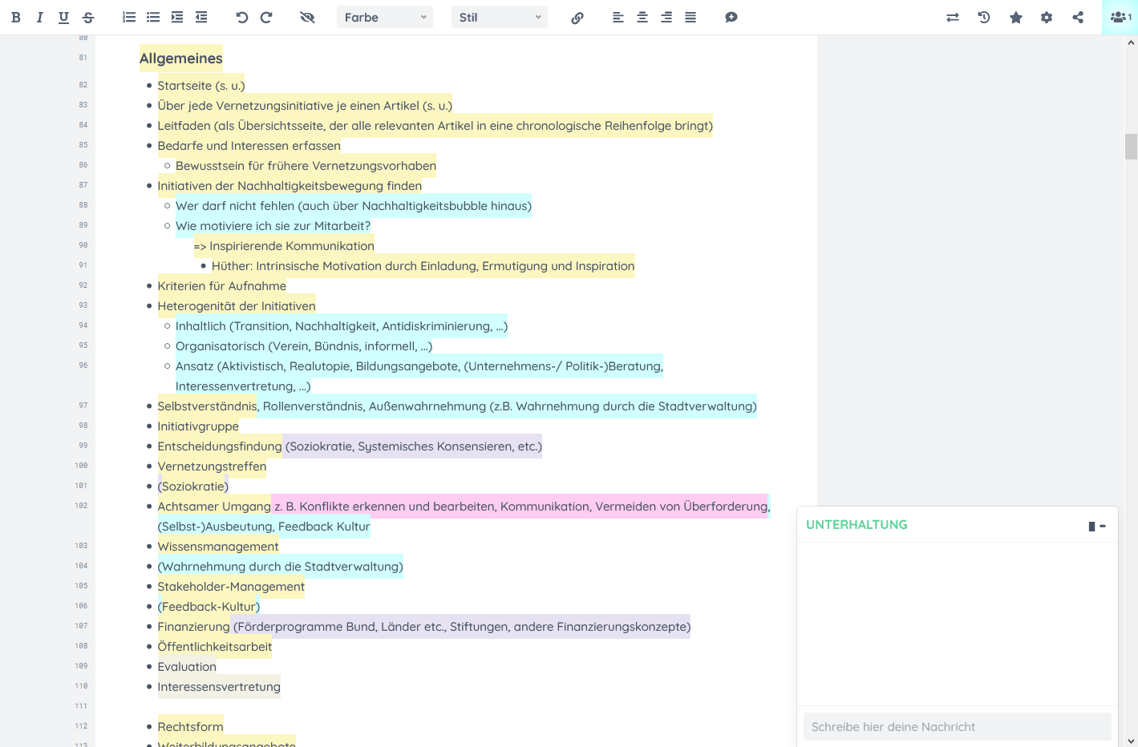
Task: Click line number 102
Action: point(81,506)
